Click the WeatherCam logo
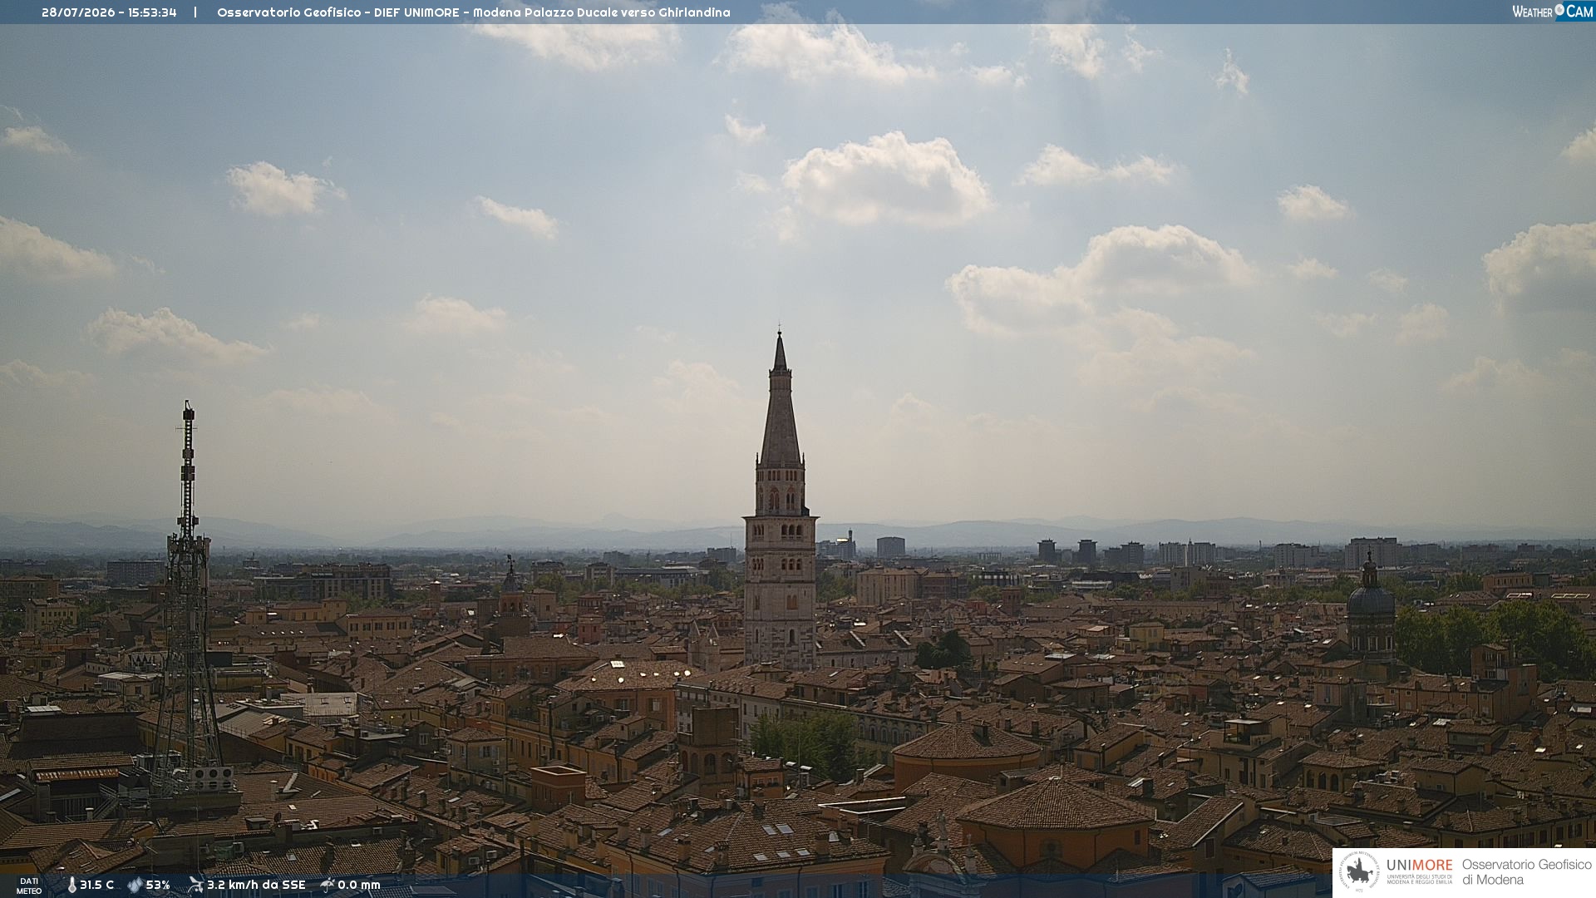Image resolution: width=1596 pixels, height=898 pixels. click(1553, 12)
